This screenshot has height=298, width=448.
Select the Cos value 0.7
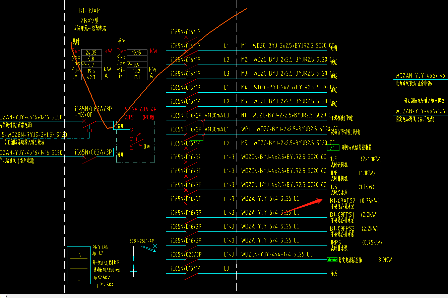[x=91, y=65]
